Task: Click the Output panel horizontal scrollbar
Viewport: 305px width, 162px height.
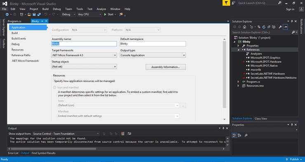Action: point(53,149)
